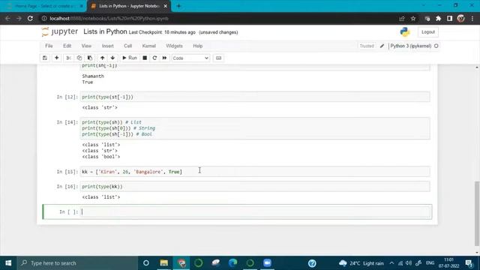Save notebook with the floppy disk icon
This screenshot has width=480, height=270.
[45, 58]
